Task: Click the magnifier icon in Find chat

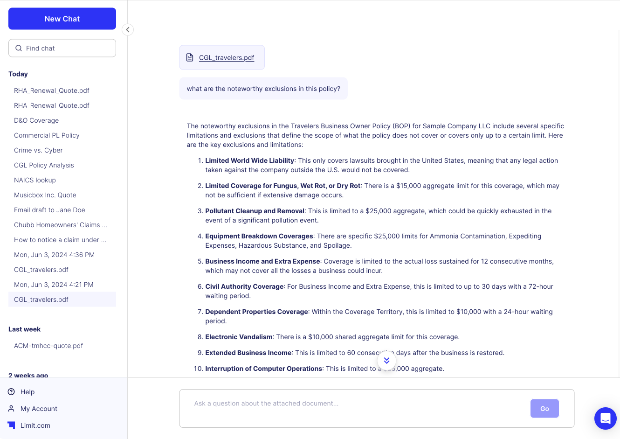Action: (x=19, y=48)
